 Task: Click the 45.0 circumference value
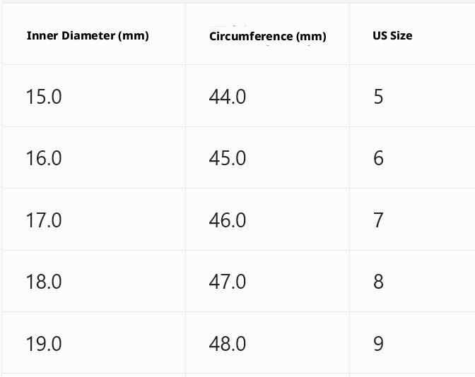pyautogui.click(x=228, y=157)
